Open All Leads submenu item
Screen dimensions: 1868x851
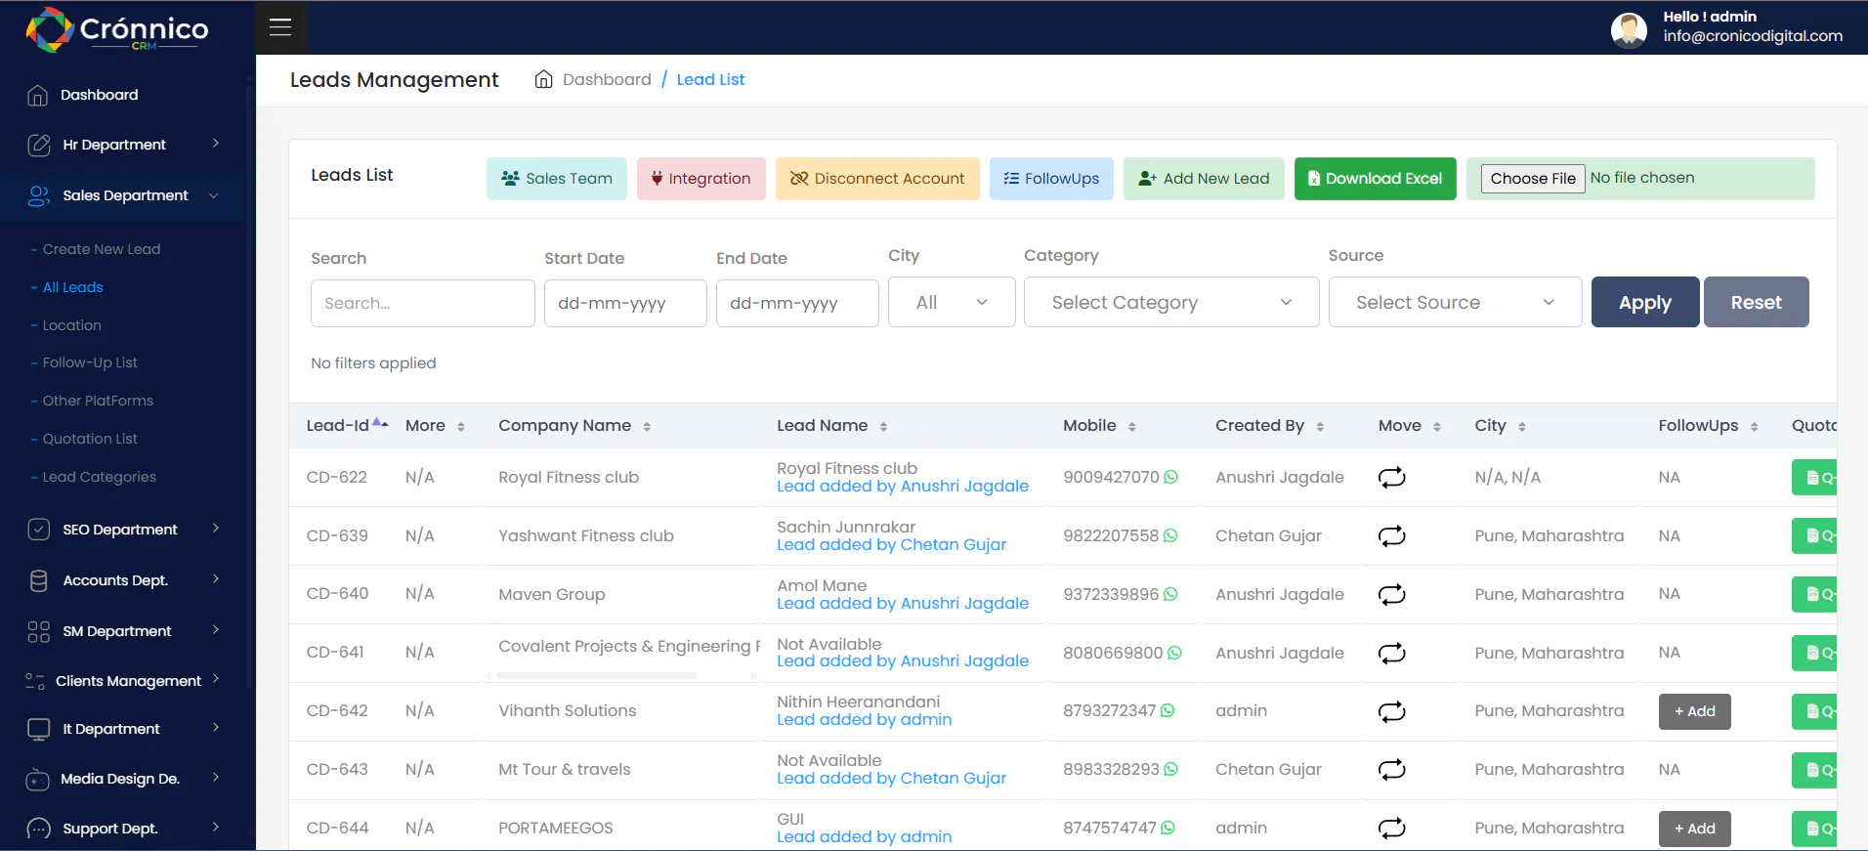pos(72,287)
